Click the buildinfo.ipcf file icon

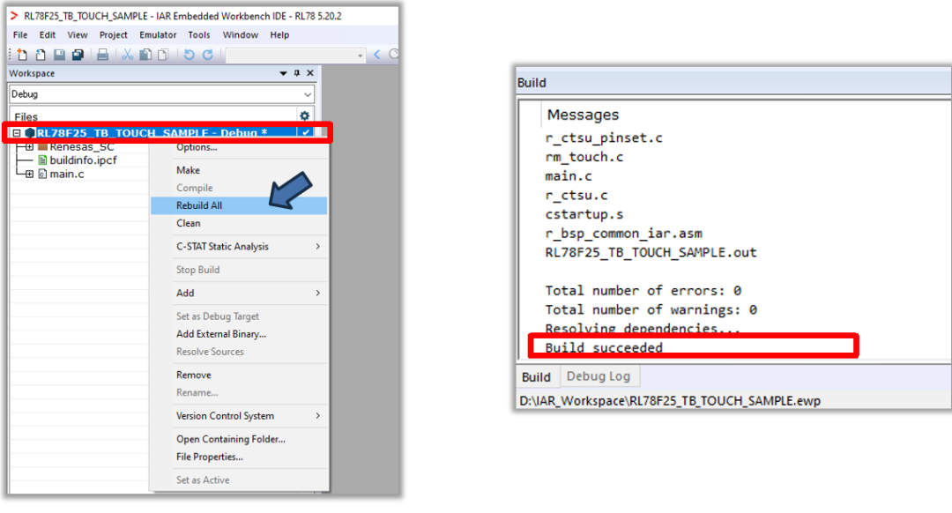(x=42, y=160)
